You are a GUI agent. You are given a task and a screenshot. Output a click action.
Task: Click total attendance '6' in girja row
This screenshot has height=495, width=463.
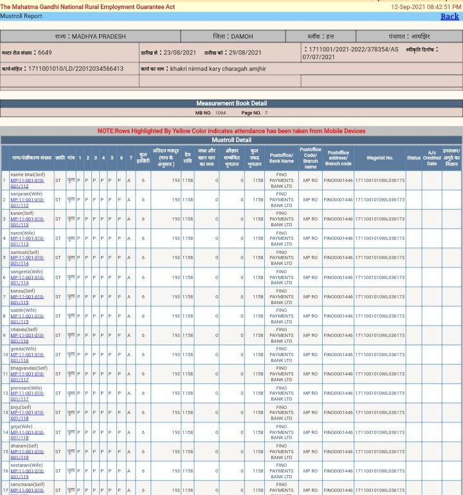click(143, 432)
